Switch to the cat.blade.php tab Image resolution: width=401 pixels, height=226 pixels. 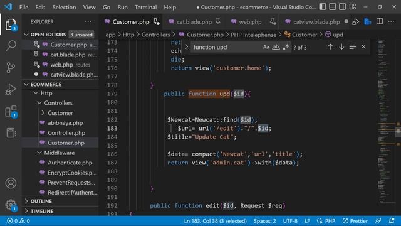point(194,22)
